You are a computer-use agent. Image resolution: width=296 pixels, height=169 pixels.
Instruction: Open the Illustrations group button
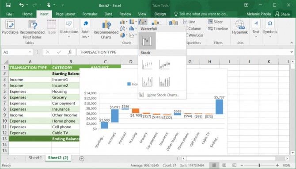tap(69, 28)
